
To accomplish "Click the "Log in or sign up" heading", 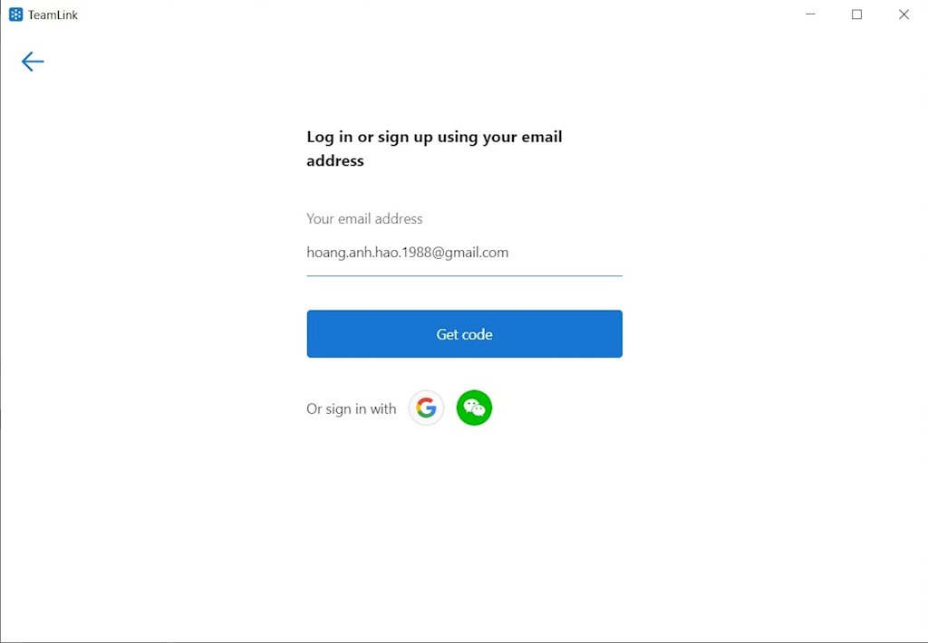I will pyautogui.click(x=434, y=149).
